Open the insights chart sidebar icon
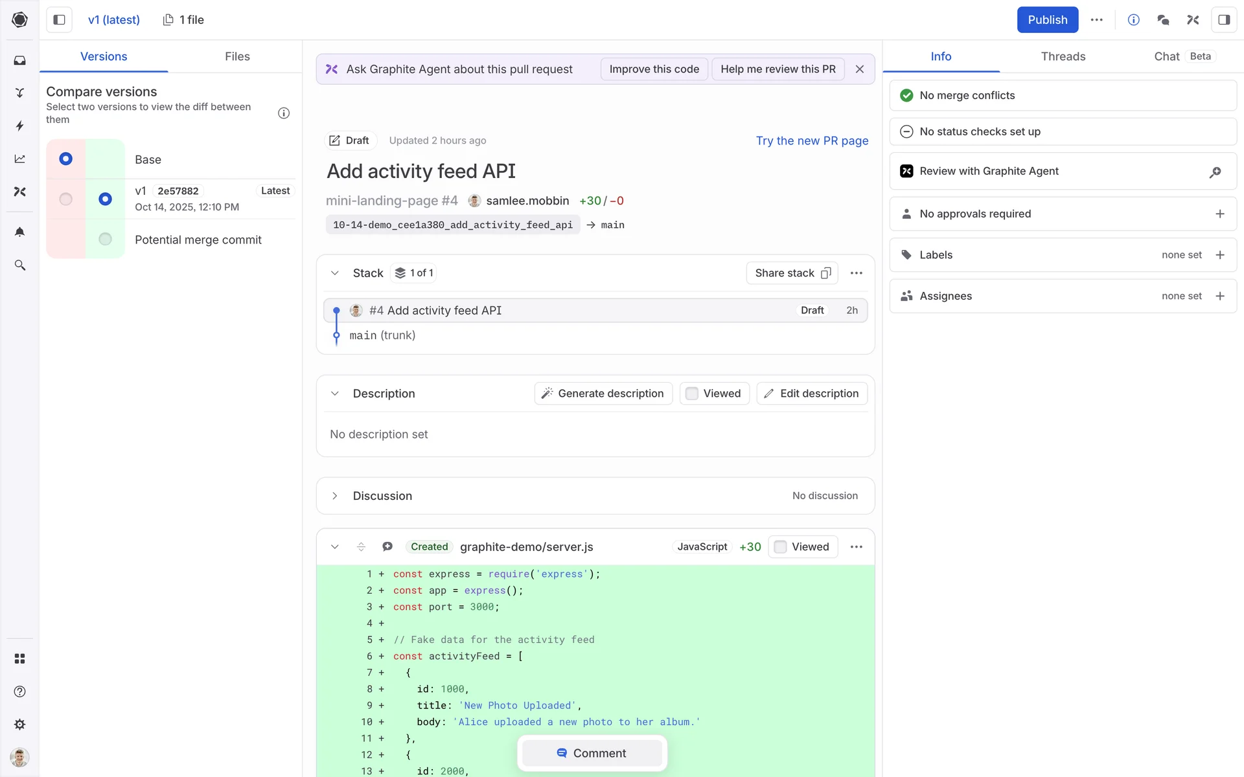Screen dimensions: 1244x777 pos(19,159)
